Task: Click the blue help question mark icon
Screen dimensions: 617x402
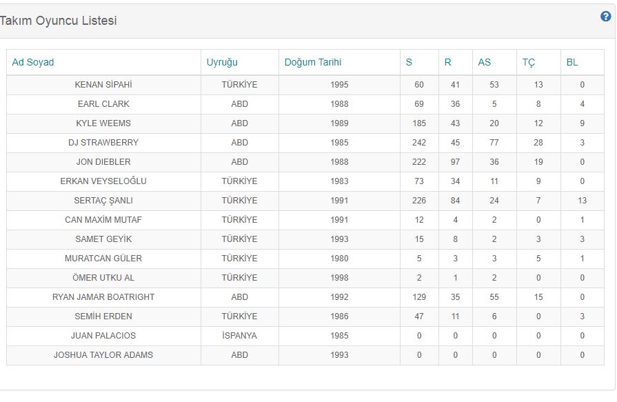Action: coord(606,17)
